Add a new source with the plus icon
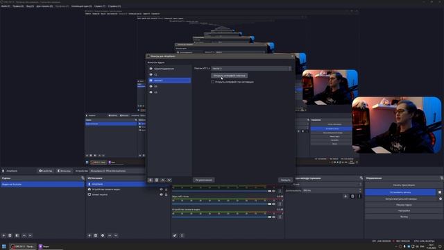Image resolution: width=444 pixels, height=250 pixels. click(89, 235)
